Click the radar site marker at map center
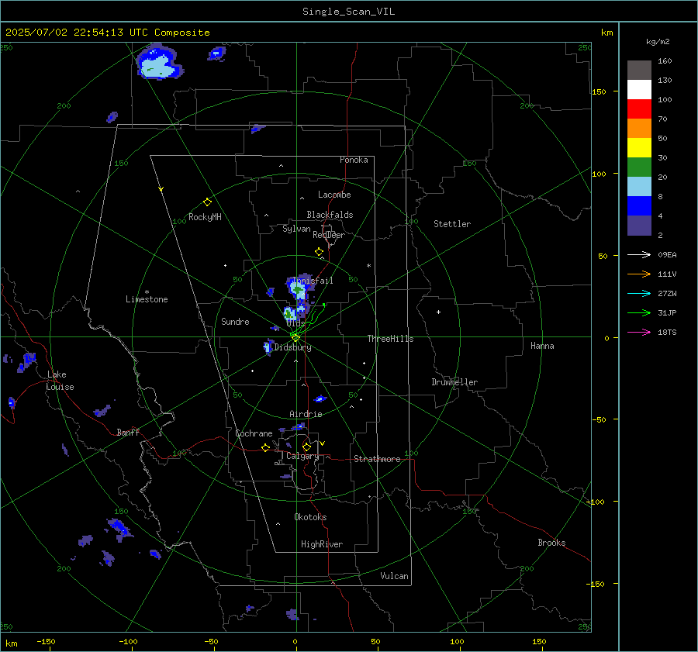Viewport: 698px width, 652px height. (295, 337)
